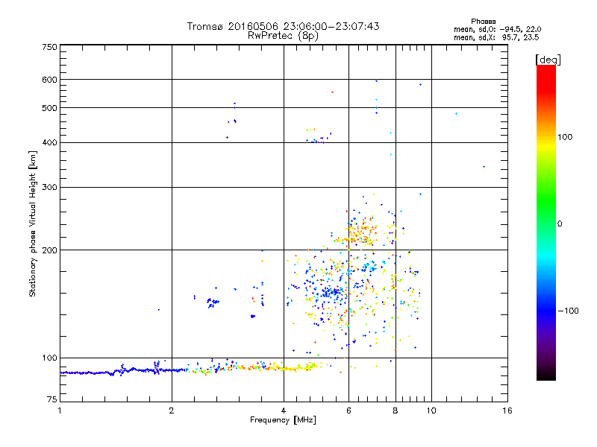Click the y-axis tick label '400'
Screen dimensions: 597x447
(49, 142)
